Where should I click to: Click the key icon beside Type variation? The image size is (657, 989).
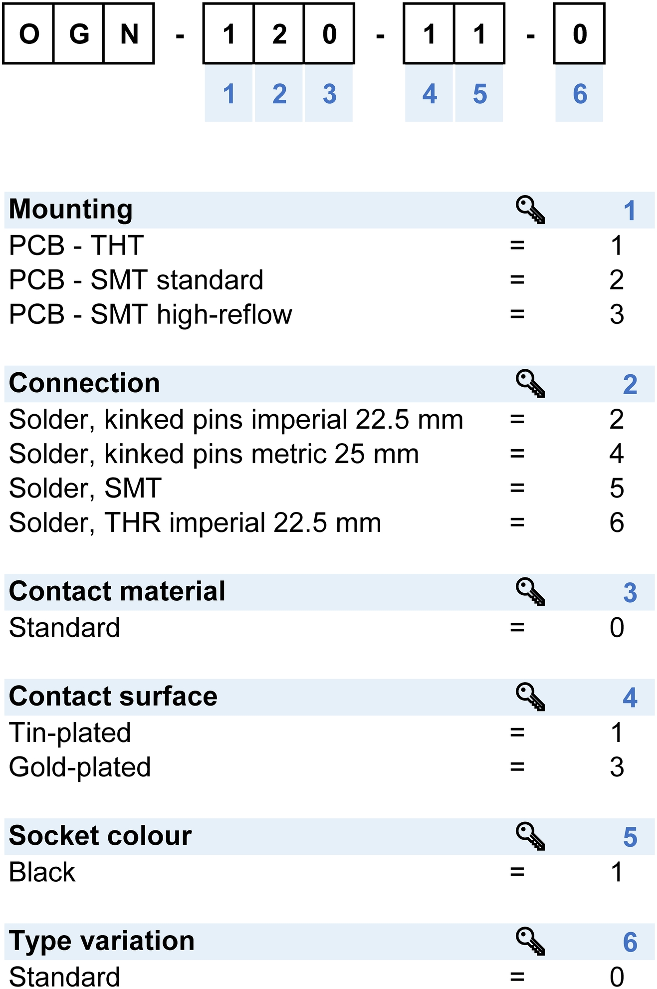pos(530,942)
